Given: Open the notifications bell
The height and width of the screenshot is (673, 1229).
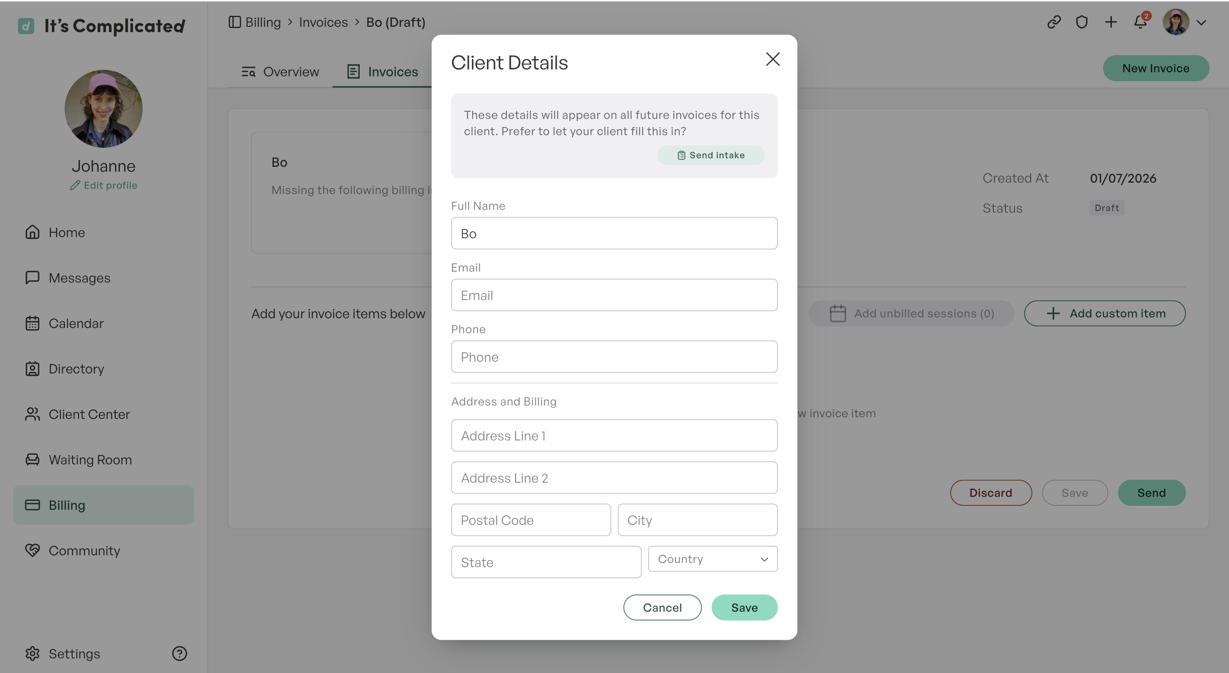Looking at the screenshot, I should 1140,22.
